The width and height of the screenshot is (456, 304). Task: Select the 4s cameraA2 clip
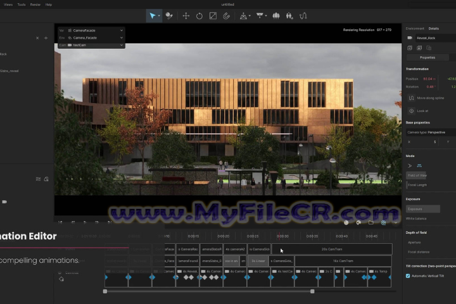click(235, 250)
